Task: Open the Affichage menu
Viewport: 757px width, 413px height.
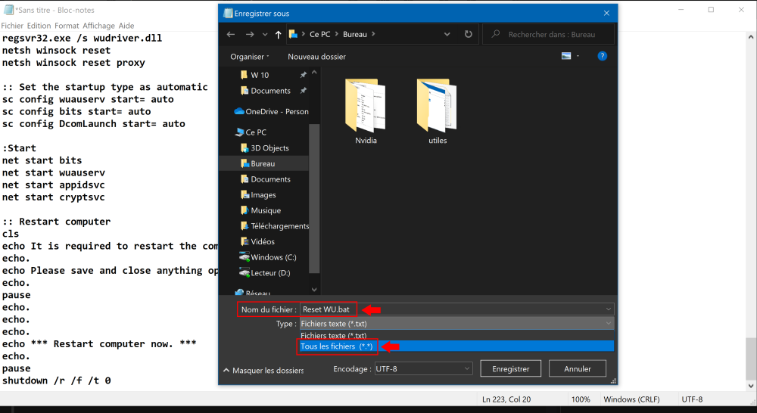Action: [x=98, y=26]
